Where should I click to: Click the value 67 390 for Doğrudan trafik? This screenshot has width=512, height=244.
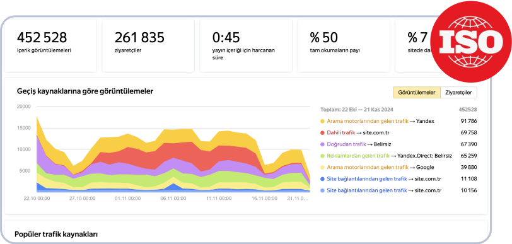[x=468, y=144]
